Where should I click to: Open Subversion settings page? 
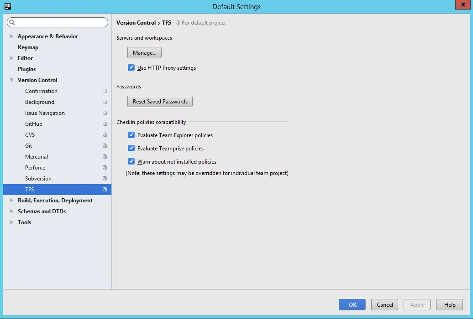(x=38, y=179)
